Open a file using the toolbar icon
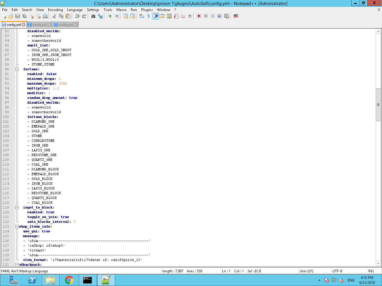 point(10,16)
